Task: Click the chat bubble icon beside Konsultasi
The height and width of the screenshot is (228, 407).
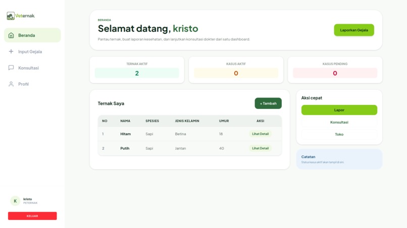Action: [x=11, y=68]
